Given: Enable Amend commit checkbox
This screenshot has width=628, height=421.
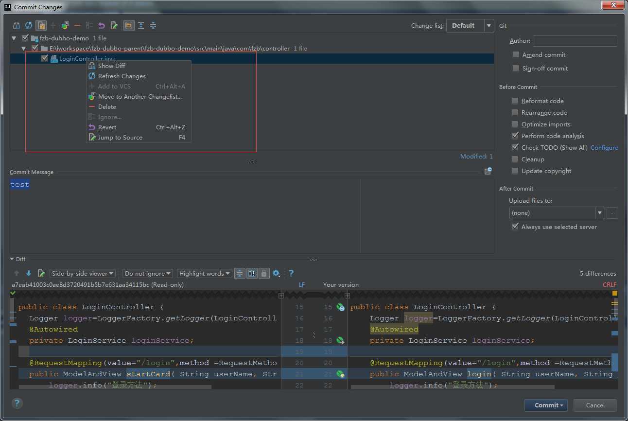Looking at the screenshot, I should coord(516,54).
